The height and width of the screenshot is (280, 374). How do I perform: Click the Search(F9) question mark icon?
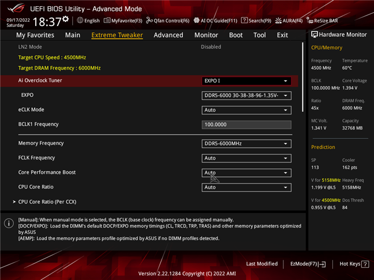[x=245, y=21]
